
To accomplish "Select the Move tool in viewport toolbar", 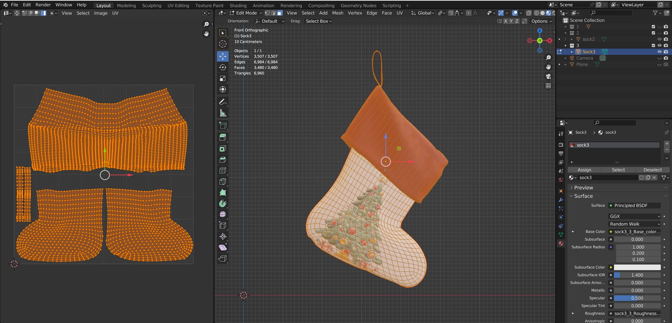I will (223, 56).
